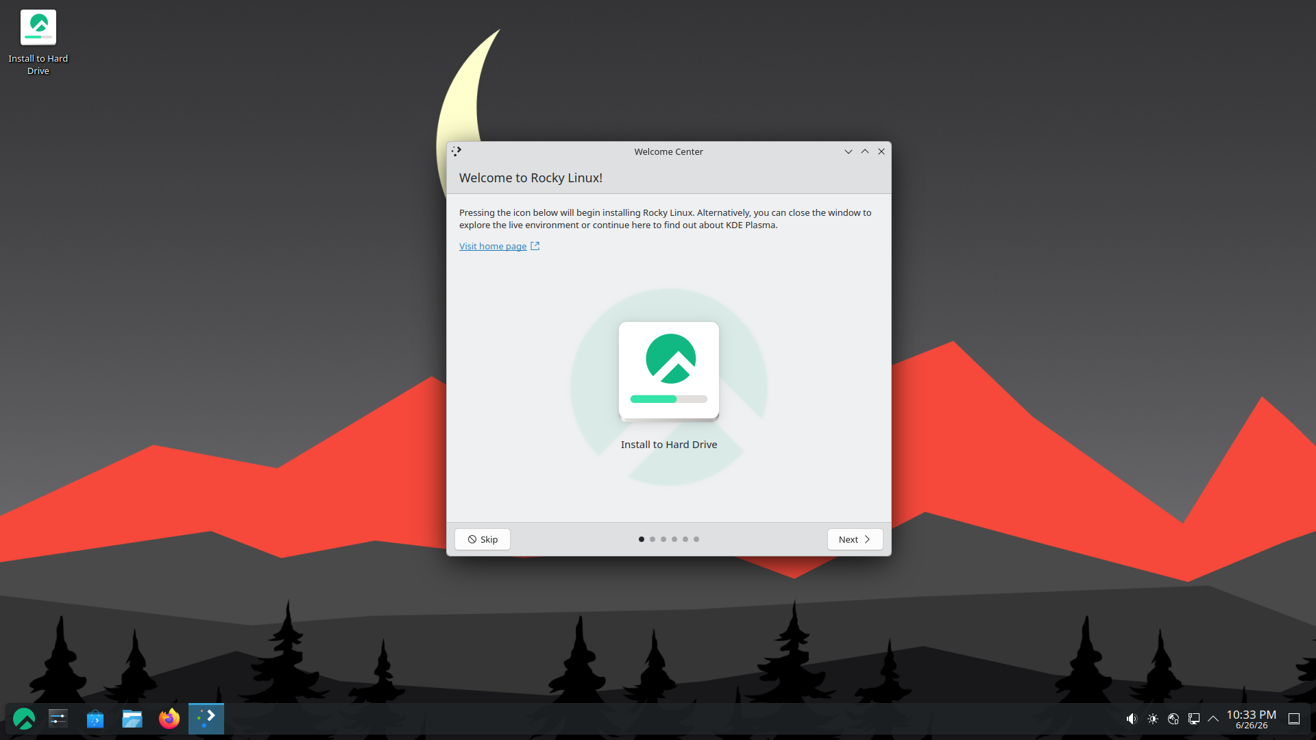Expand the hidden system tray icons
This screenshot has height=740, width=1316.
[1213, 719]
